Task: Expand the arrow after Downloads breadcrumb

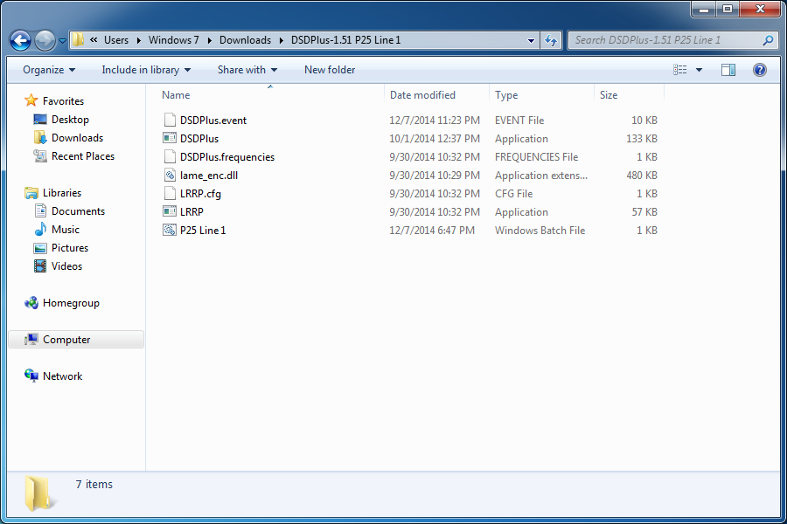Action: (x=281, y=40)
